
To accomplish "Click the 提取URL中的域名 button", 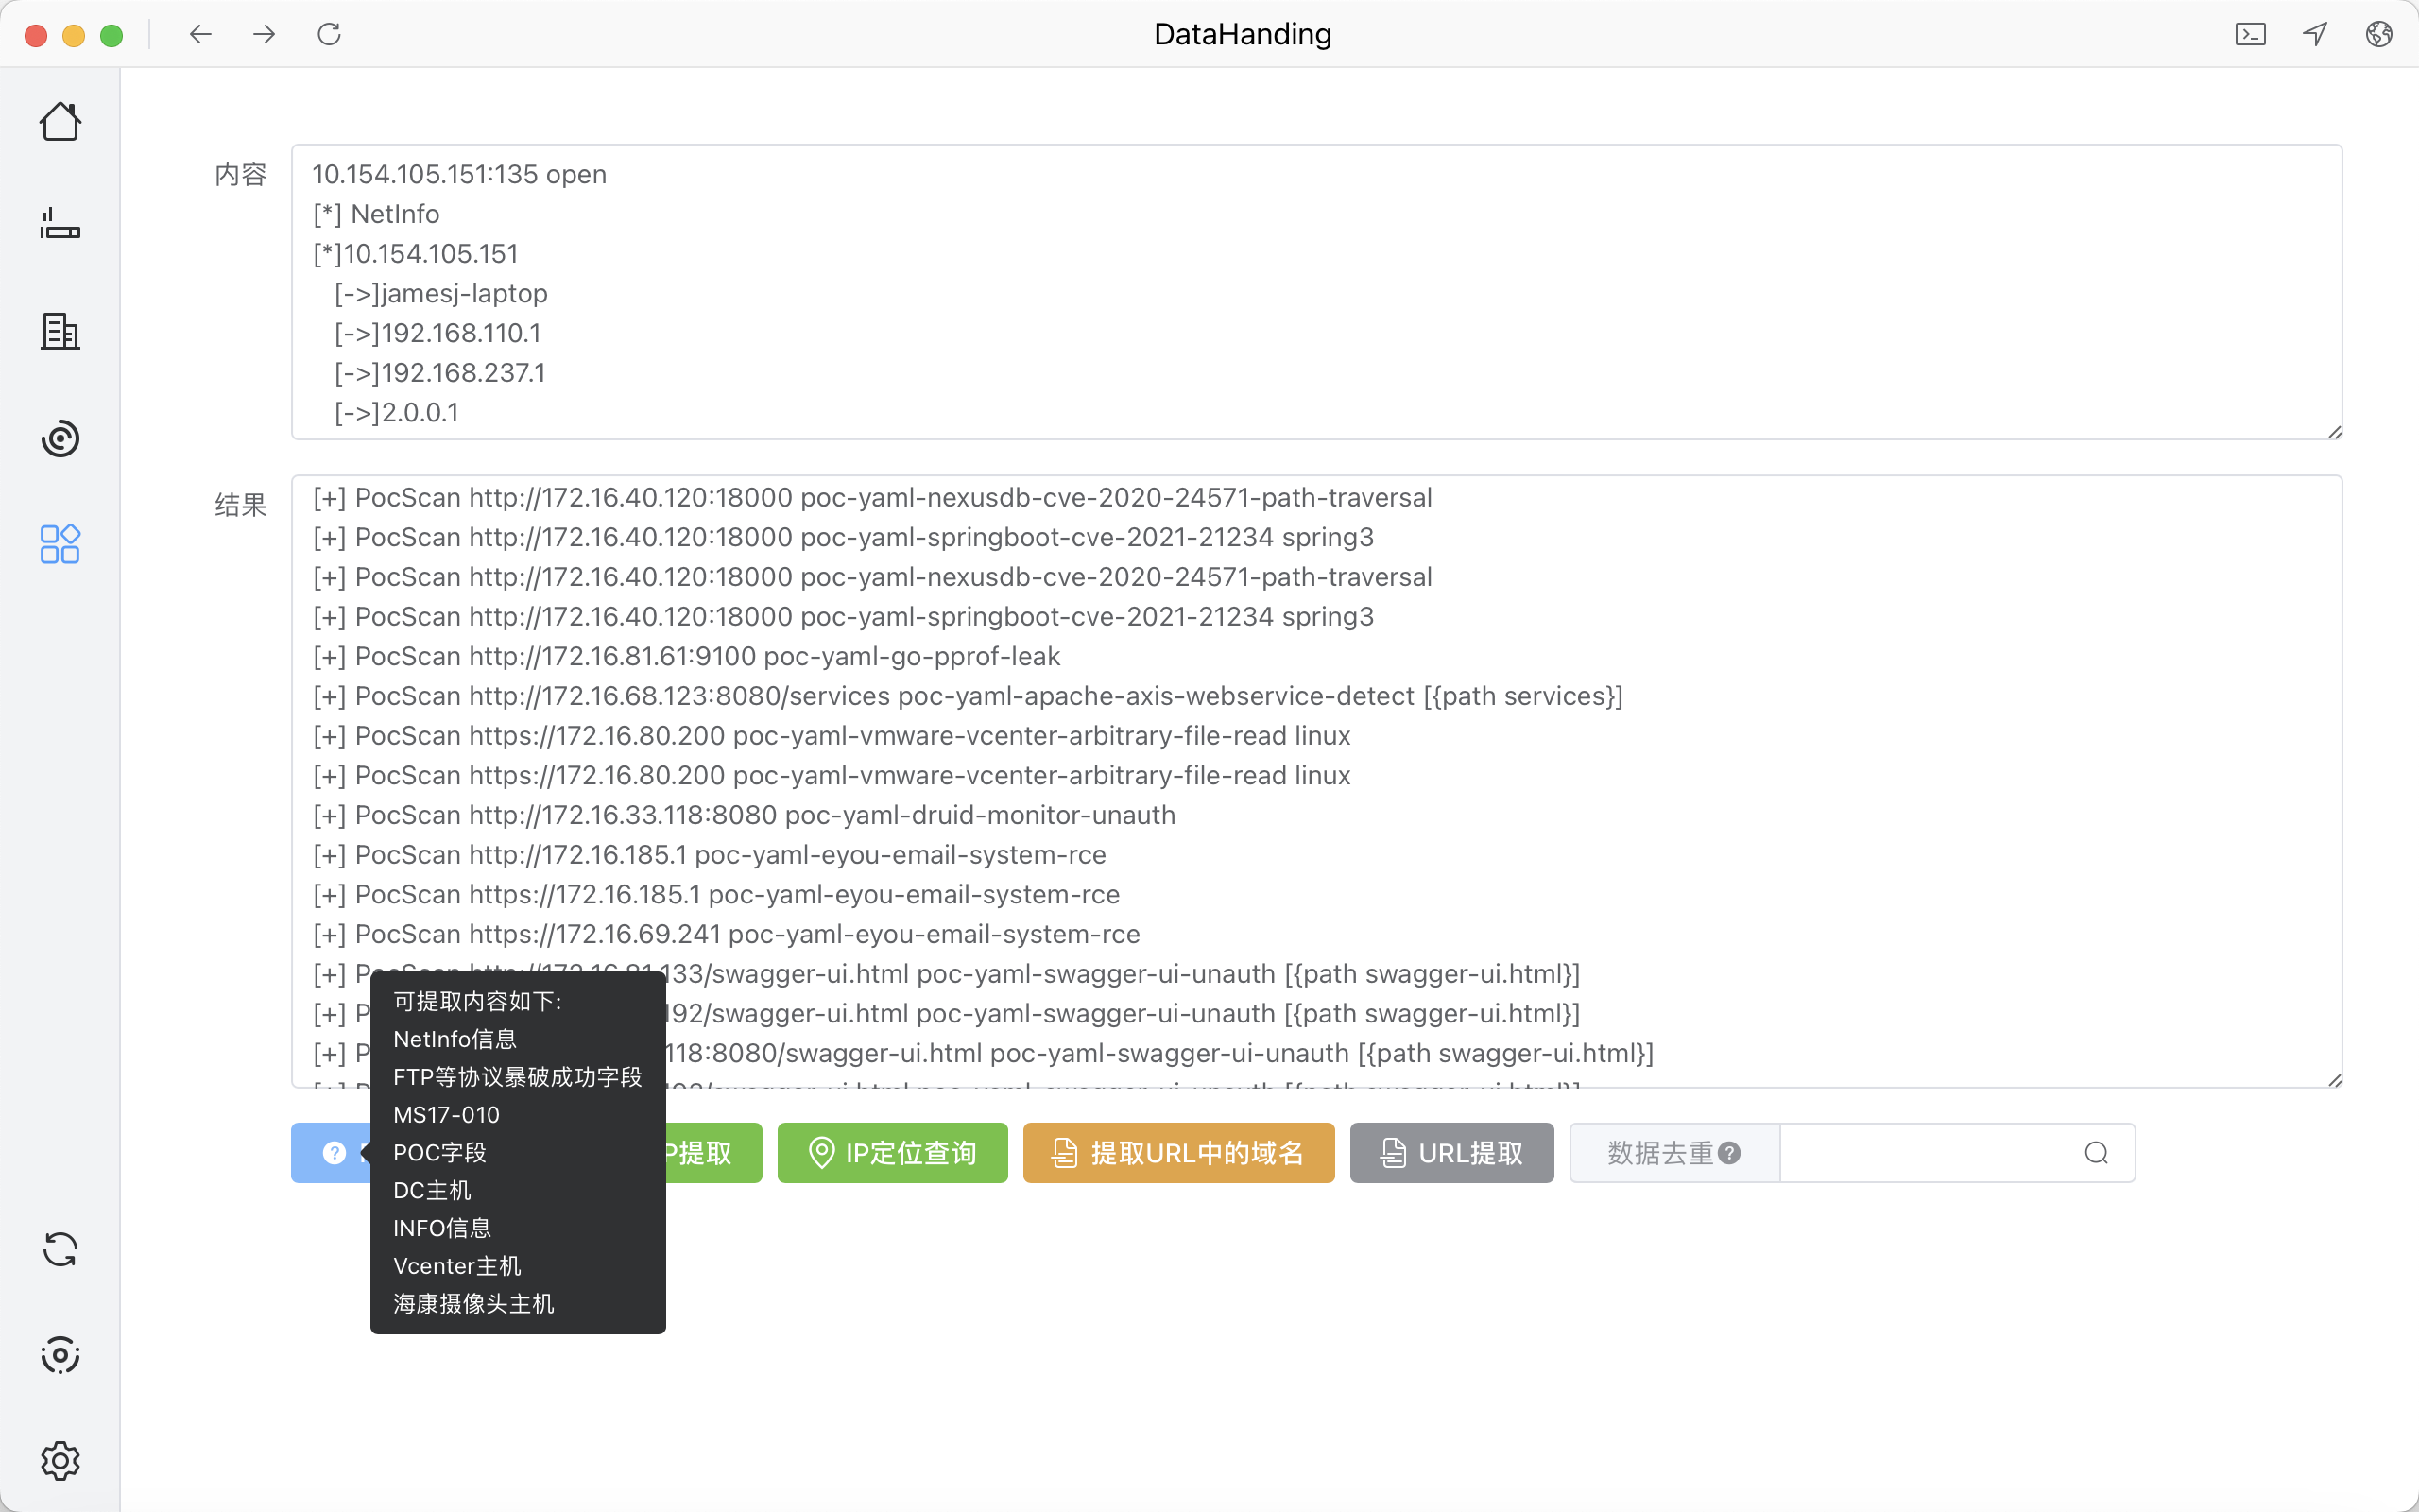I will click(1177, 1153).
